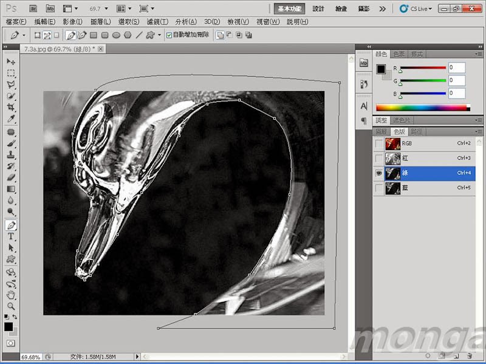The height and width of the screenshot is (364, 486).
Task: Launch Adobe Bridge from top bar
Action: pyautogui.click(x=33, y=9)
